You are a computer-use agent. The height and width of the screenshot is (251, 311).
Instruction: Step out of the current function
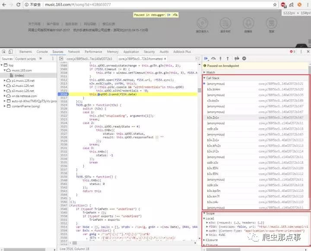tap(228, 58)
